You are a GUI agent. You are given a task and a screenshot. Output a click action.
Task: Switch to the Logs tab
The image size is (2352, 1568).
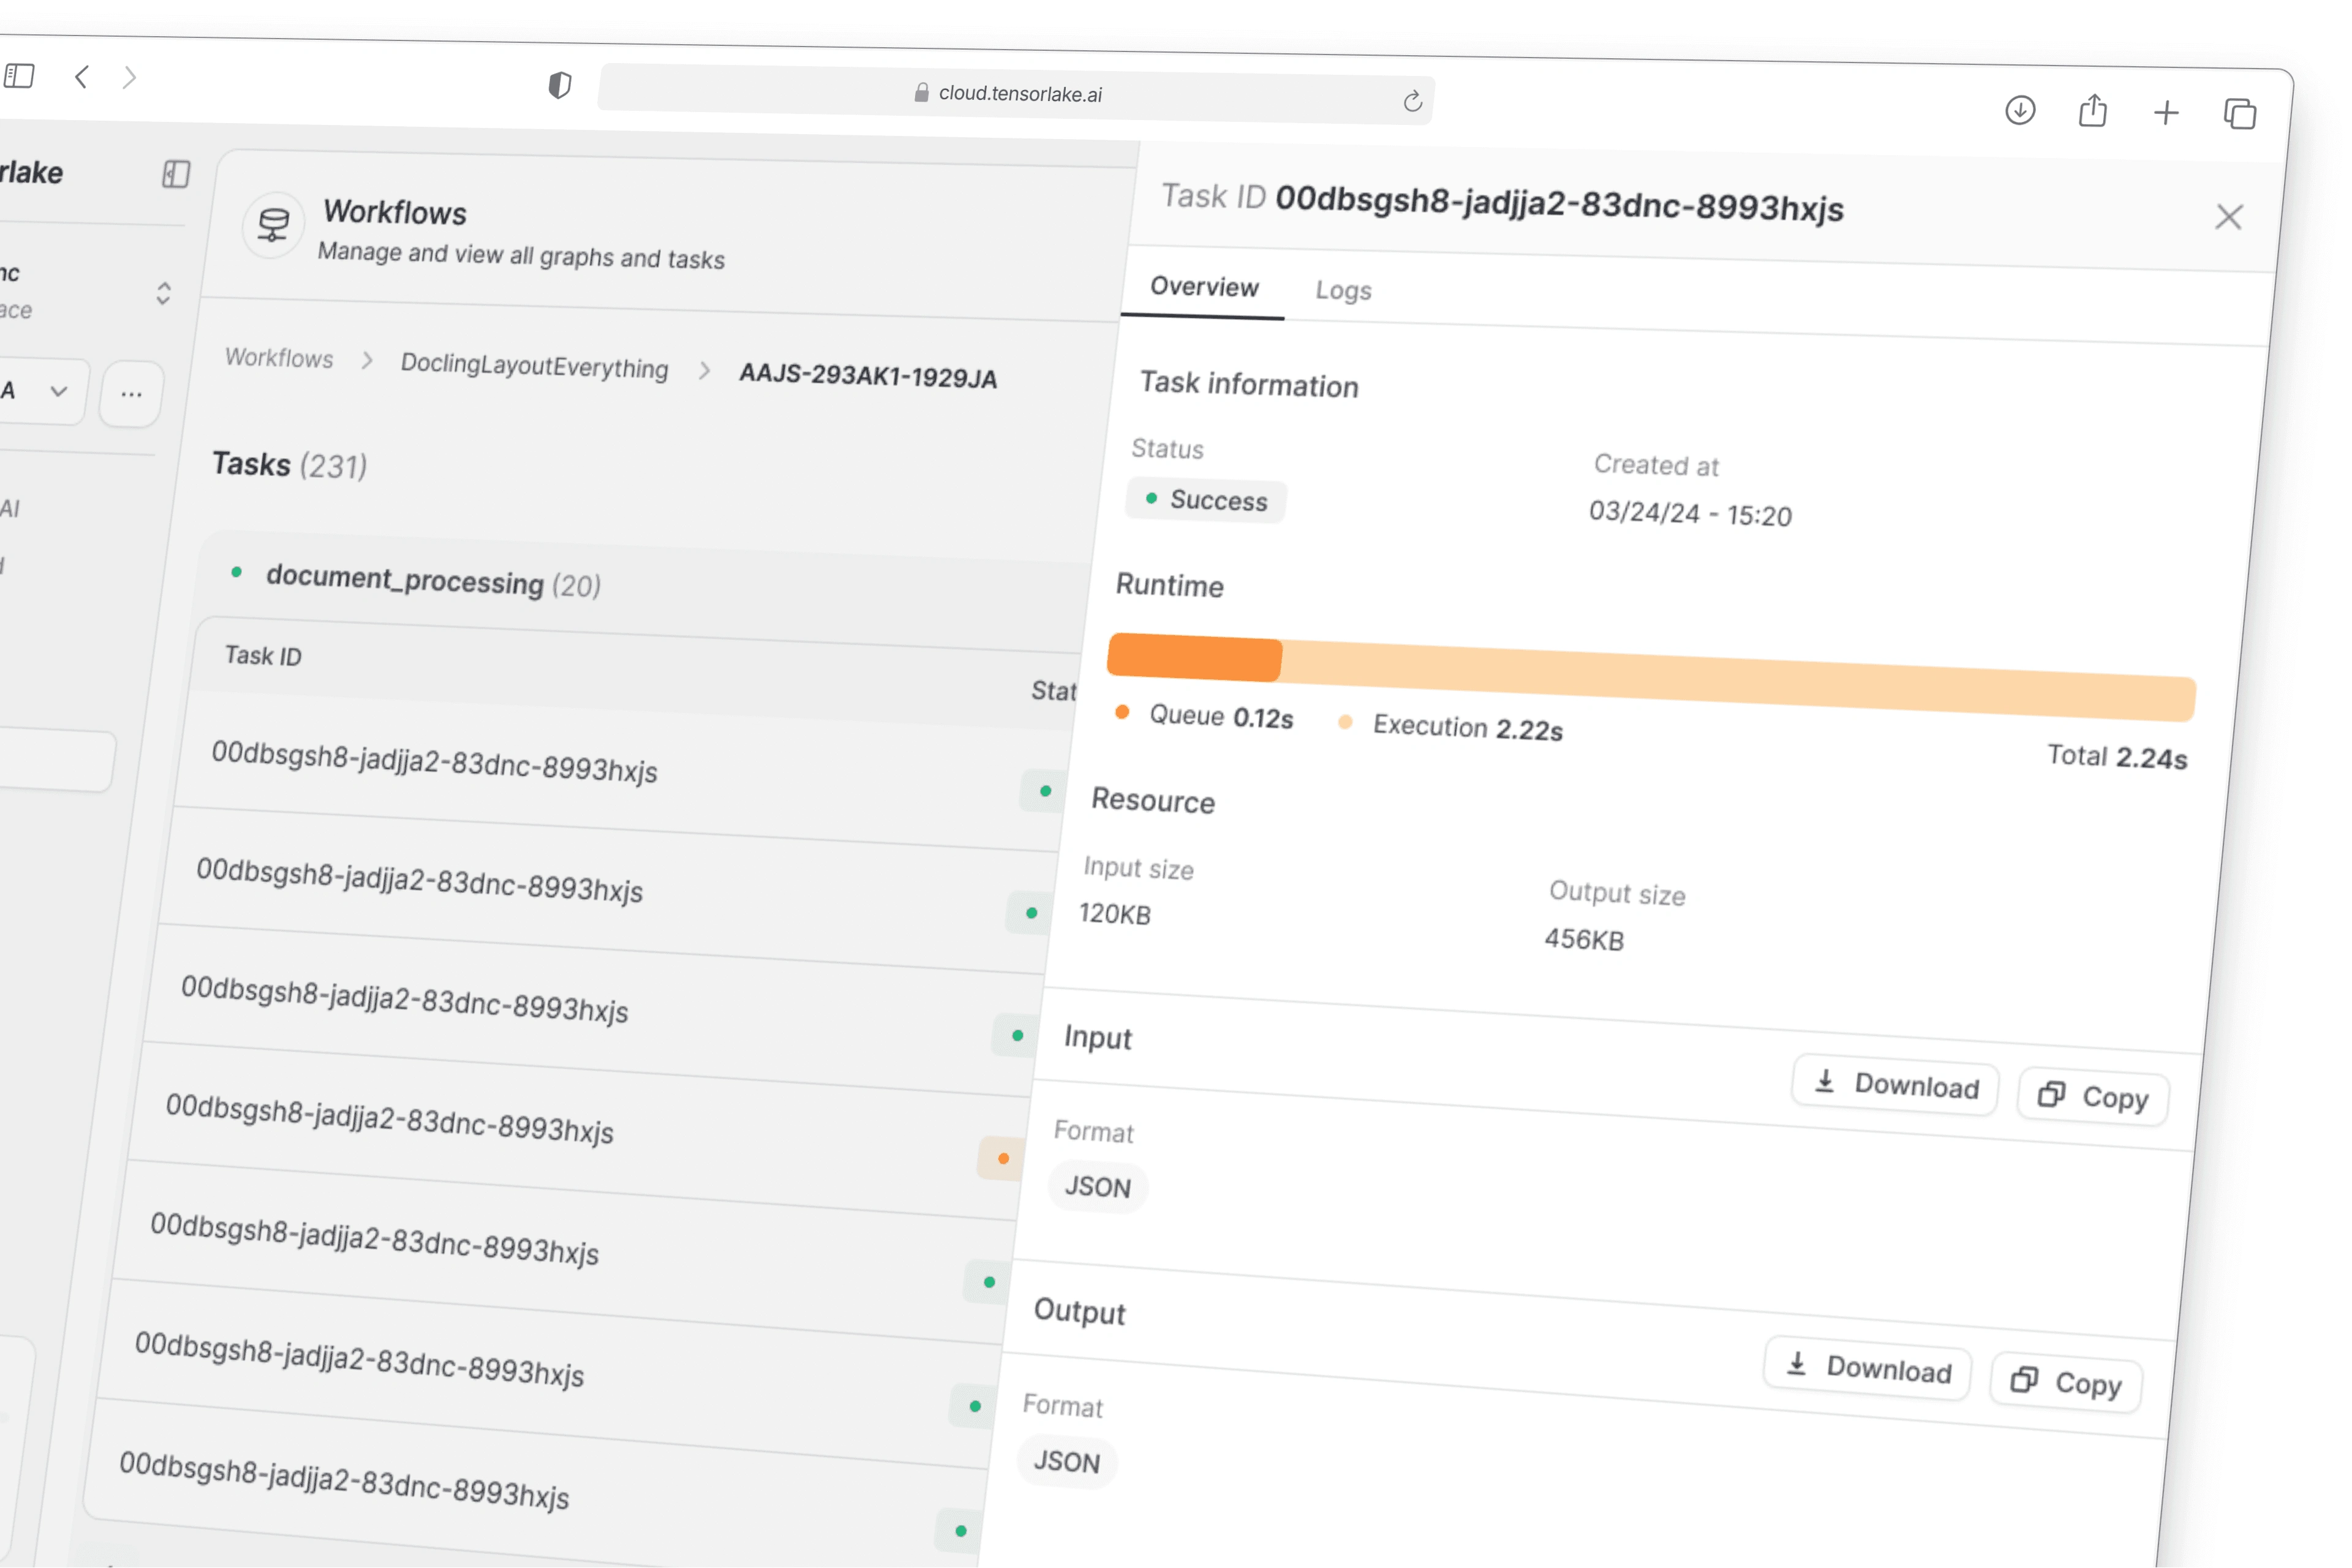pyautogui.click(x=1343, y=290)
